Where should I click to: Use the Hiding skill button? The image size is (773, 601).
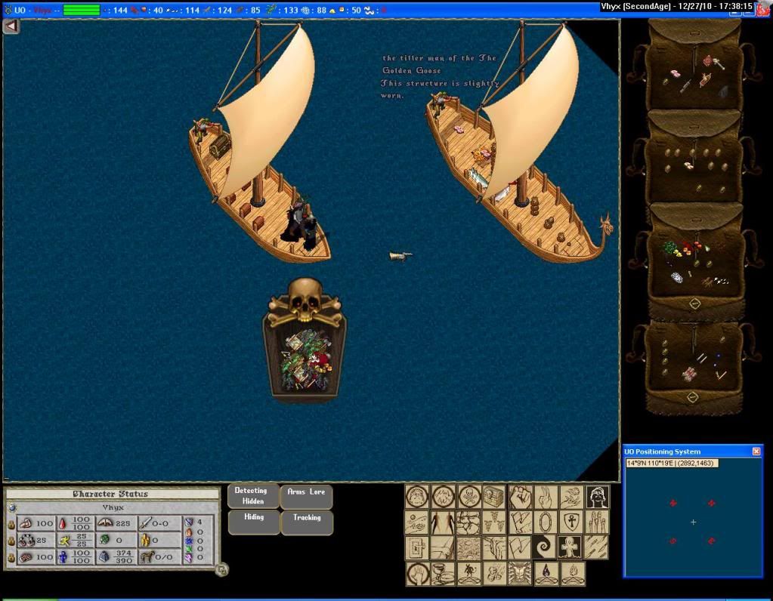(x=254, y=522)
